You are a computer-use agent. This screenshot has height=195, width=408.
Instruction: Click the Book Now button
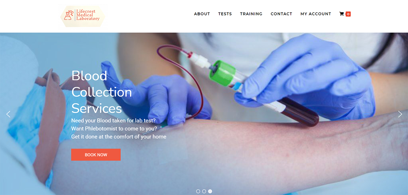click(x=96, y=155)
